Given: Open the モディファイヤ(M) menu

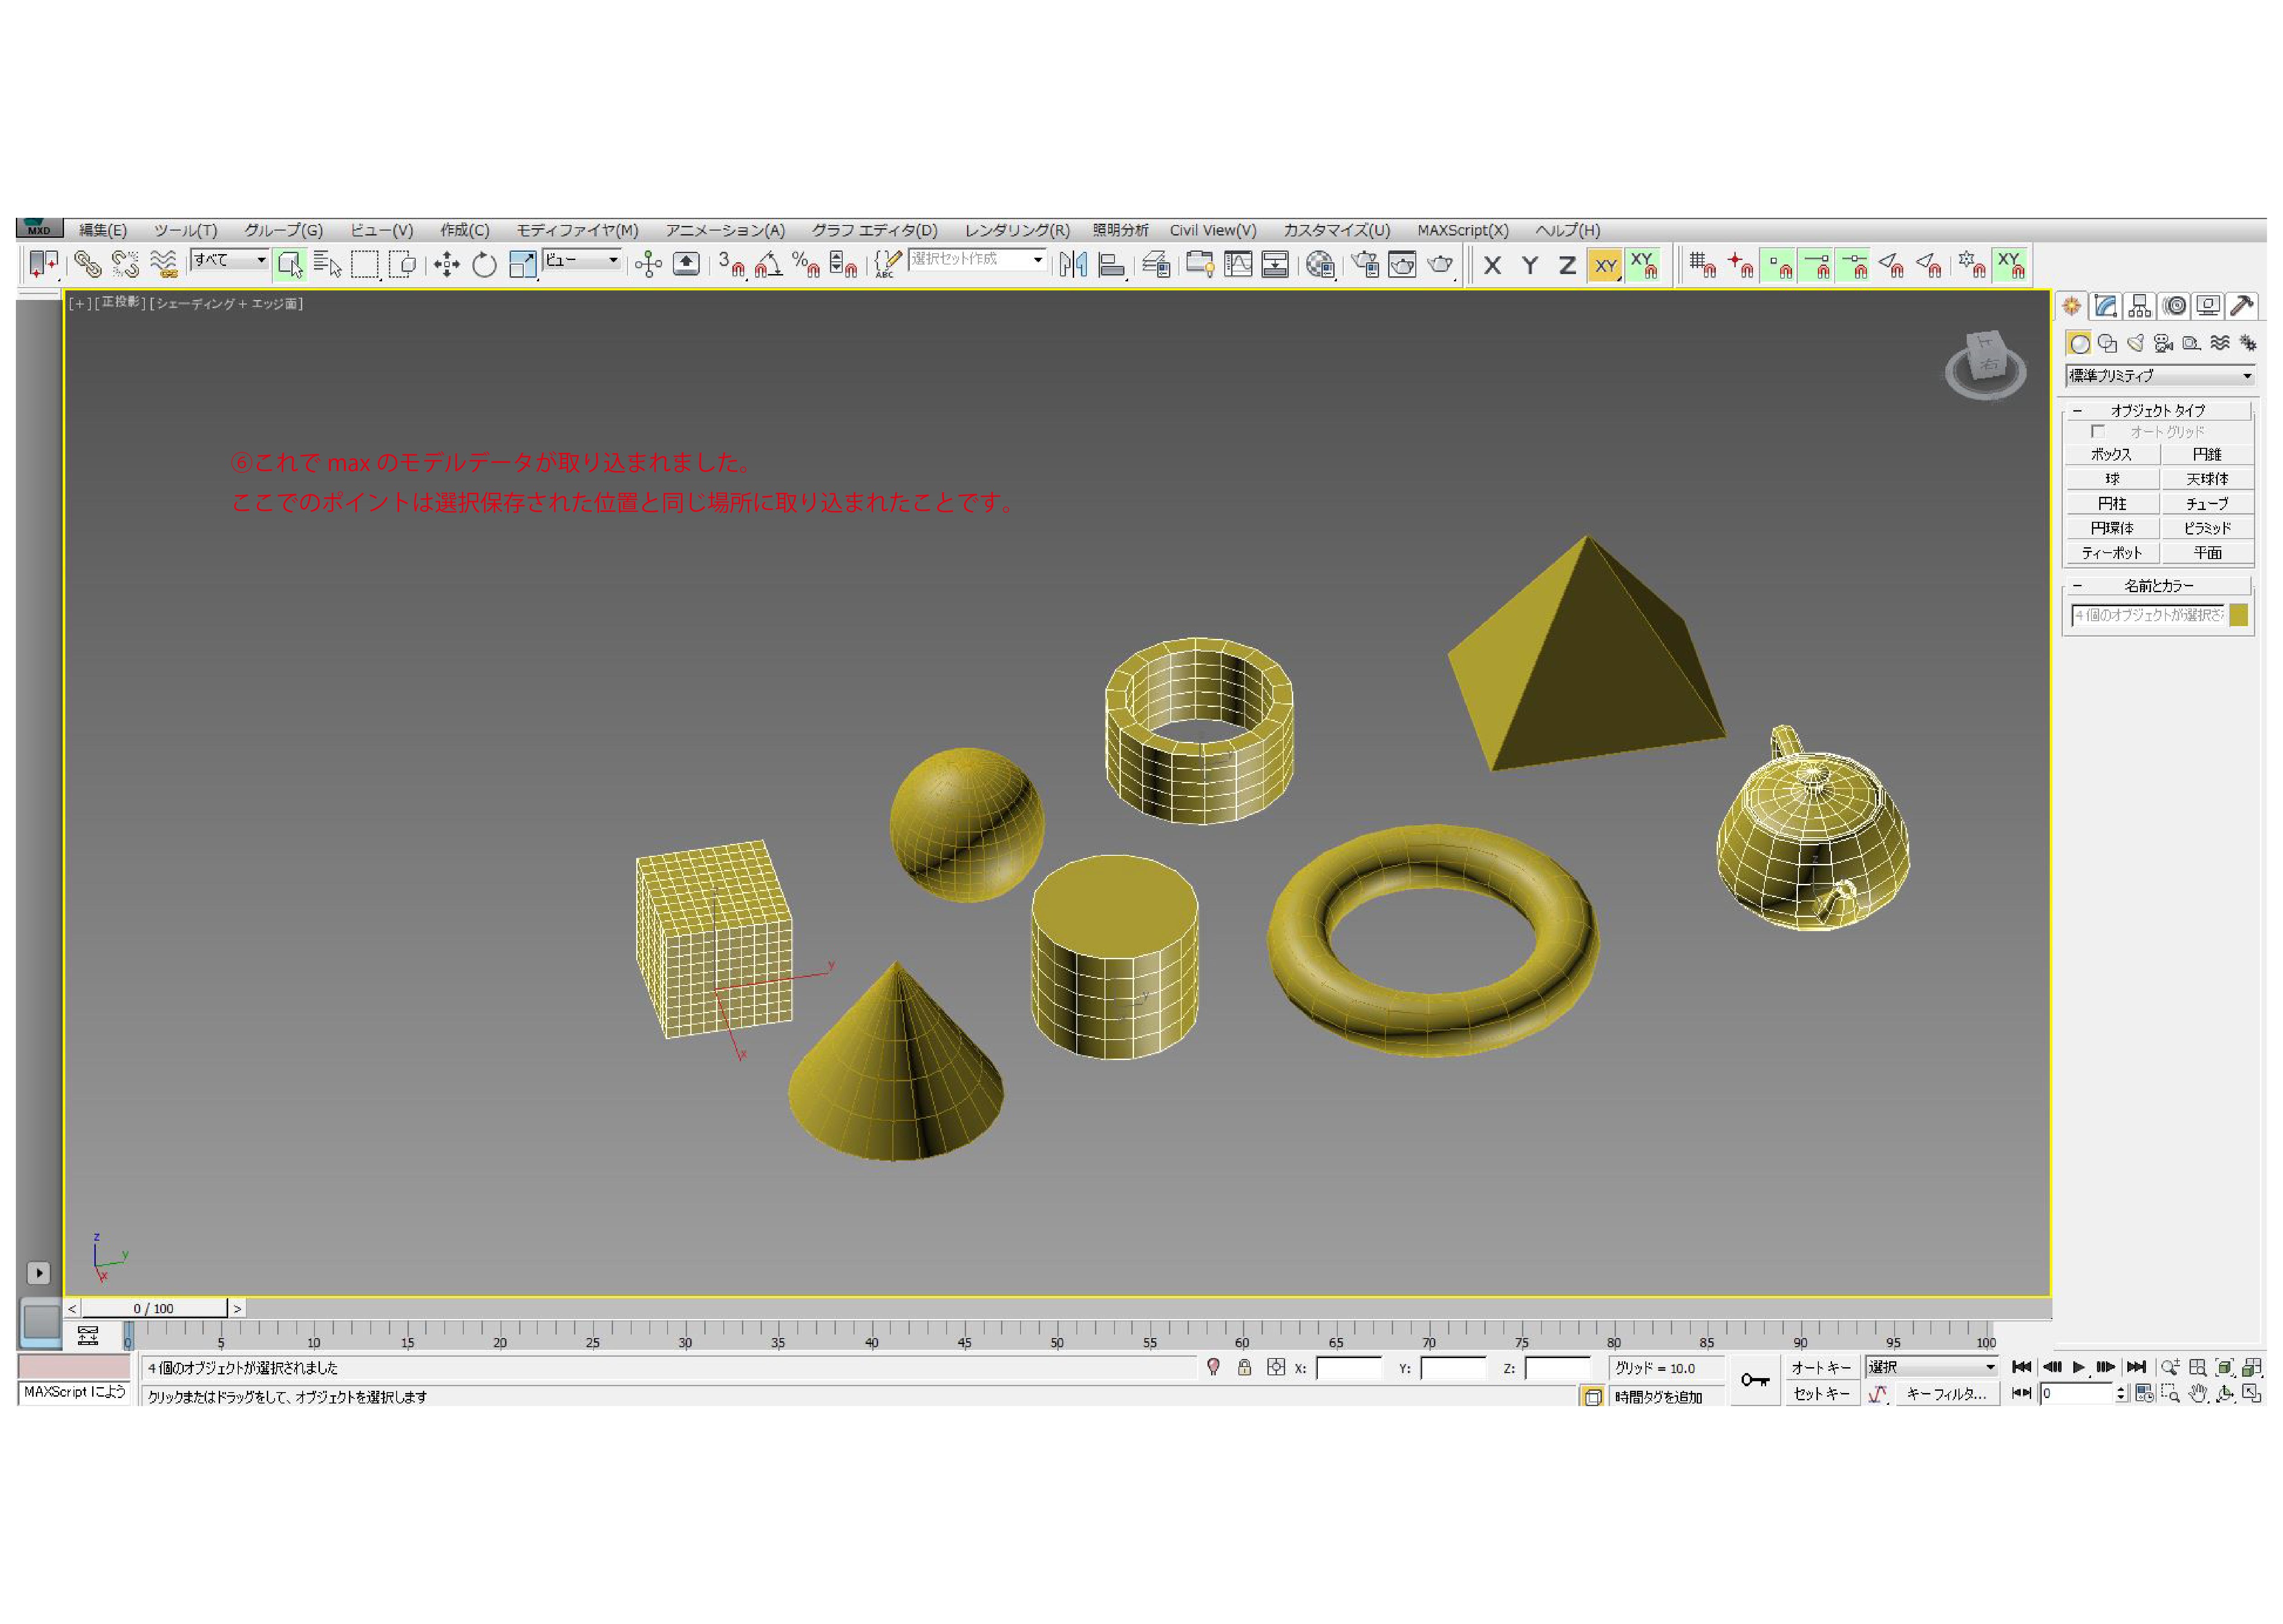Looking at the screenshot, I should (x=577, y=230).
